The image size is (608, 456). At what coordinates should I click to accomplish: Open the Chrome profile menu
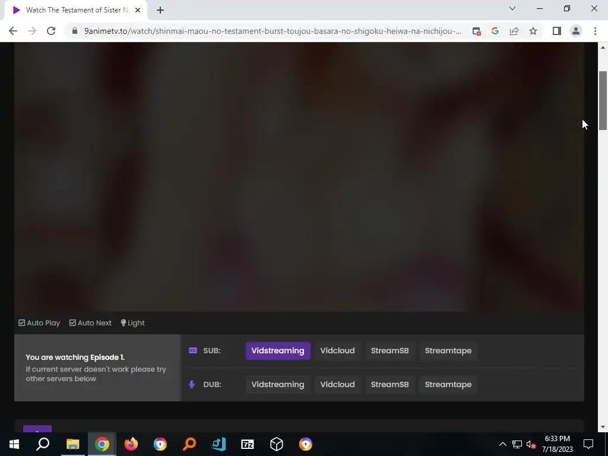(576, 31)
